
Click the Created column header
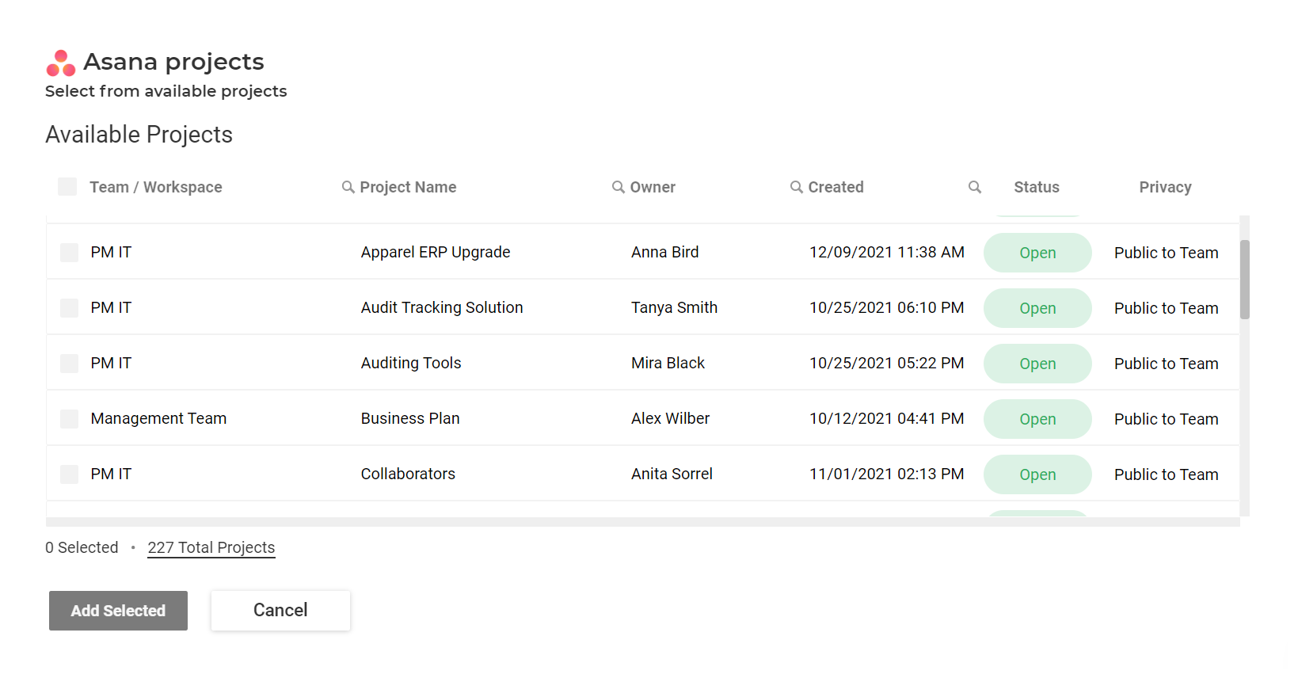[x=836, y=187]
